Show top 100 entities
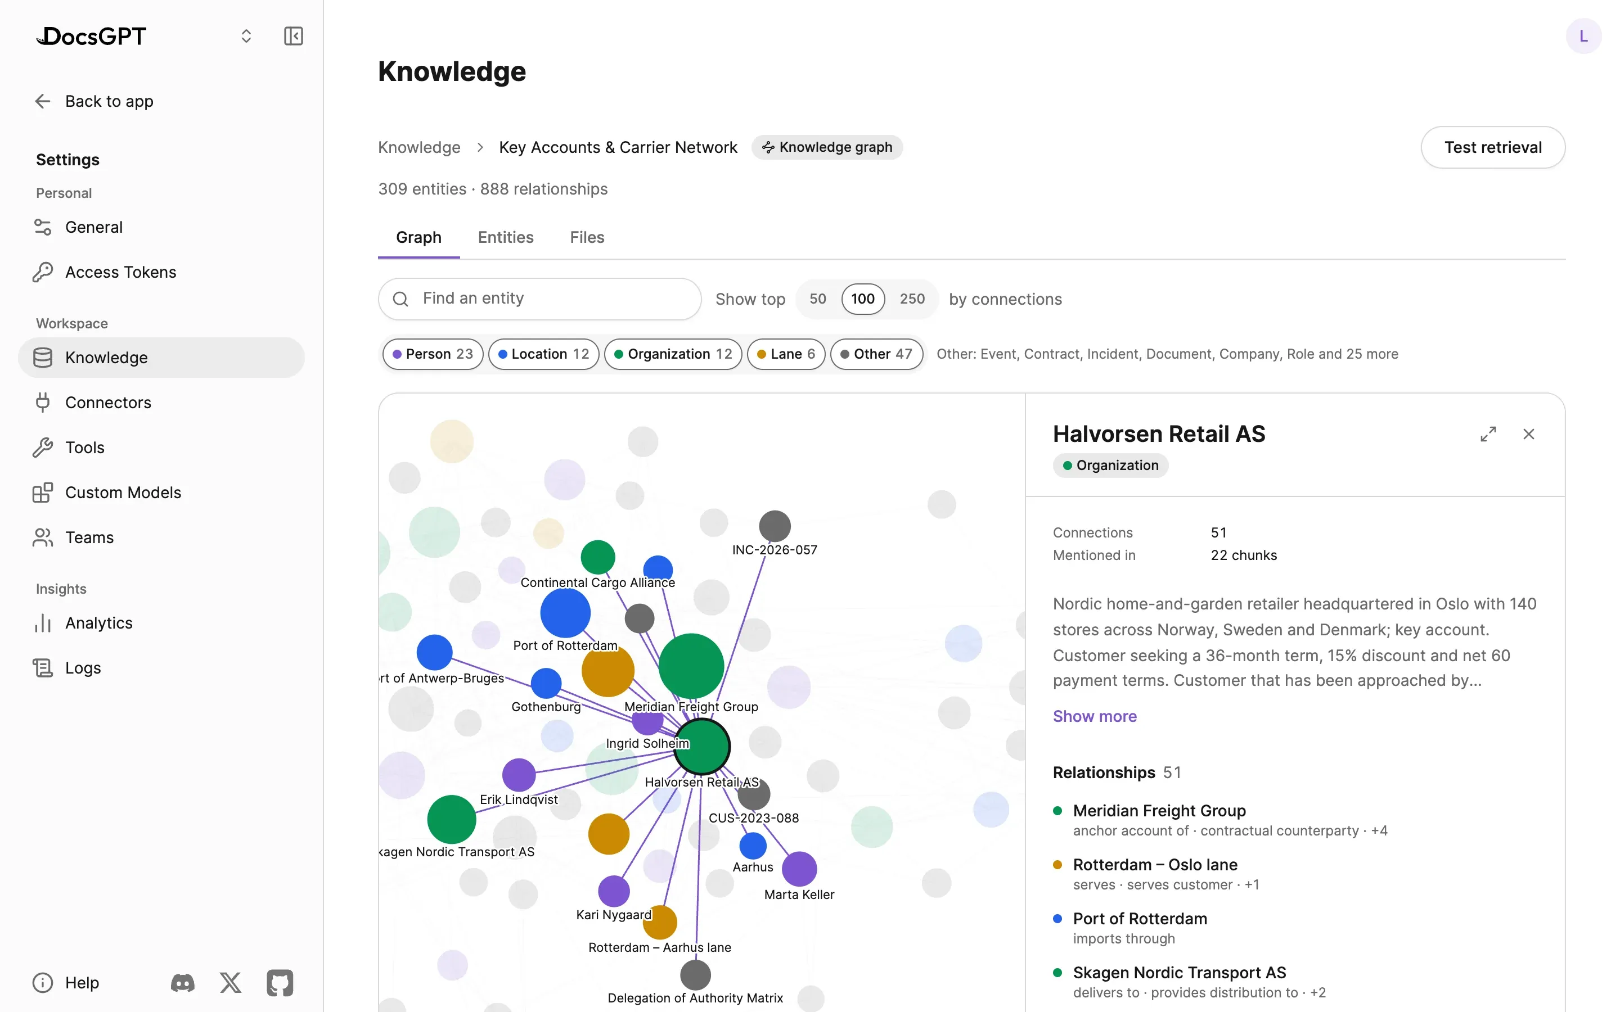Image resolution: width=1620 pixels, height=1012 pixels. pyautogui.click(x=863, y=299)
